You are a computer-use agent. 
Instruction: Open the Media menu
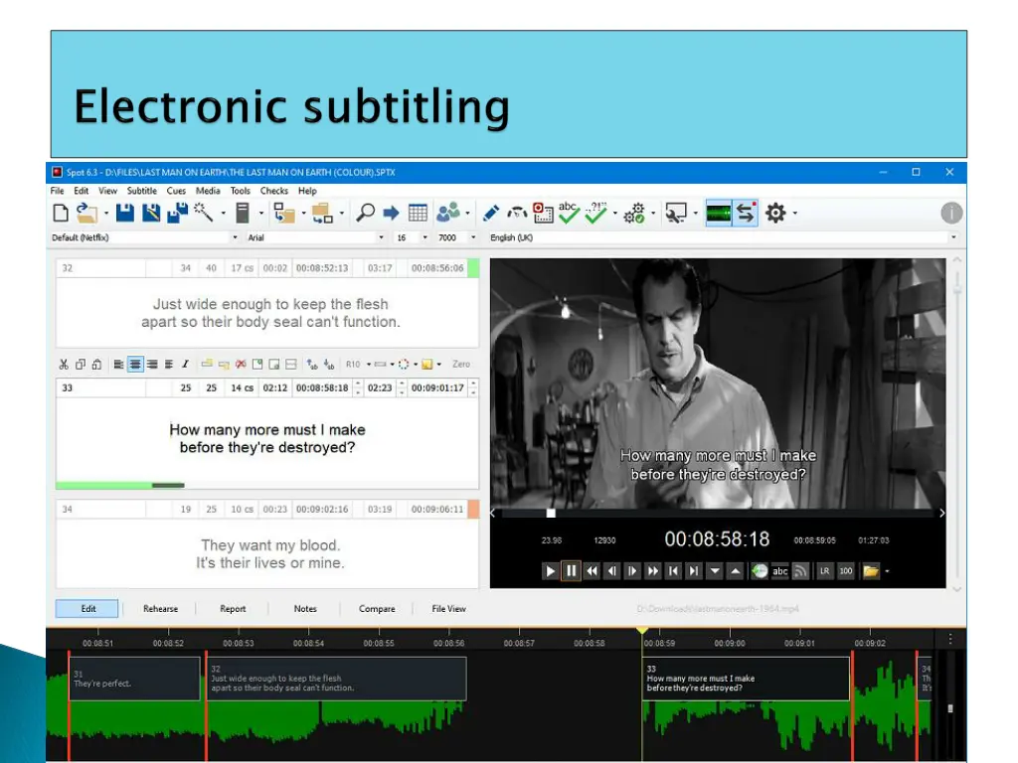208,191
